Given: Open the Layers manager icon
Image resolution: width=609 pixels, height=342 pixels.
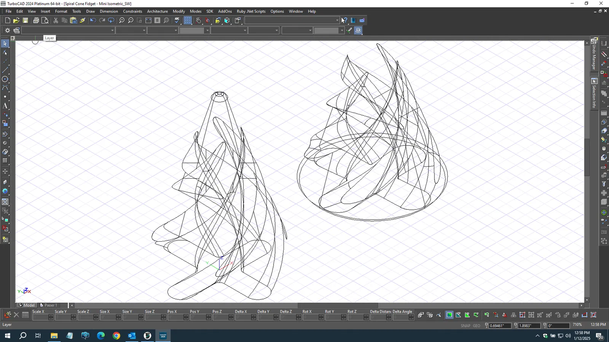Looking at the screenshot, I should click(16, 30).
